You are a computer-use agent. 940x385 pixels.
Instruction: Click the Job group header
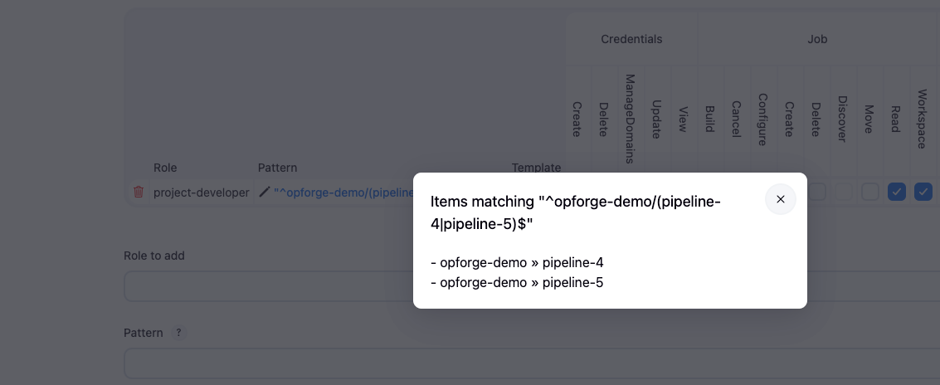817,39
